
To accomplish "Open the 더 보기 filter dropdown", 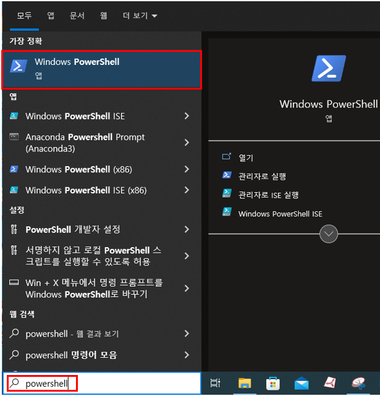I will point(140,15).
